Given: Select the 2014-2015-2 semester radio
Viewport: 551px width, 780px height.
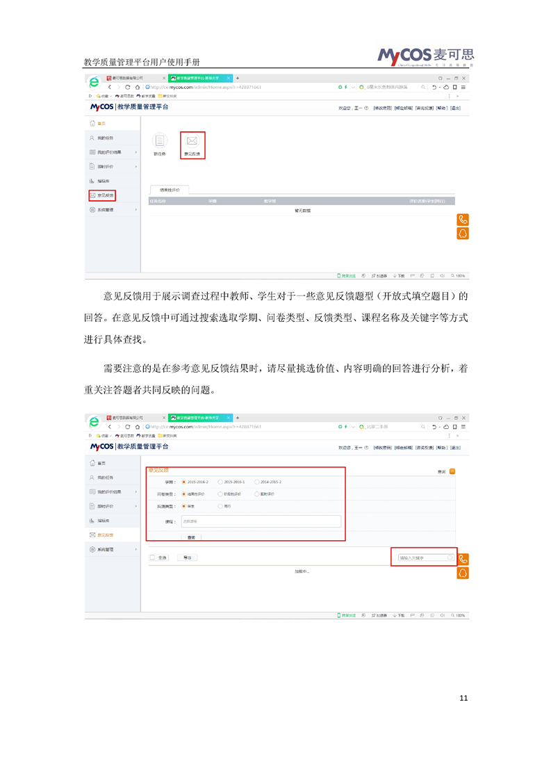Looking at the screenshot, I should tap(256, 482).
